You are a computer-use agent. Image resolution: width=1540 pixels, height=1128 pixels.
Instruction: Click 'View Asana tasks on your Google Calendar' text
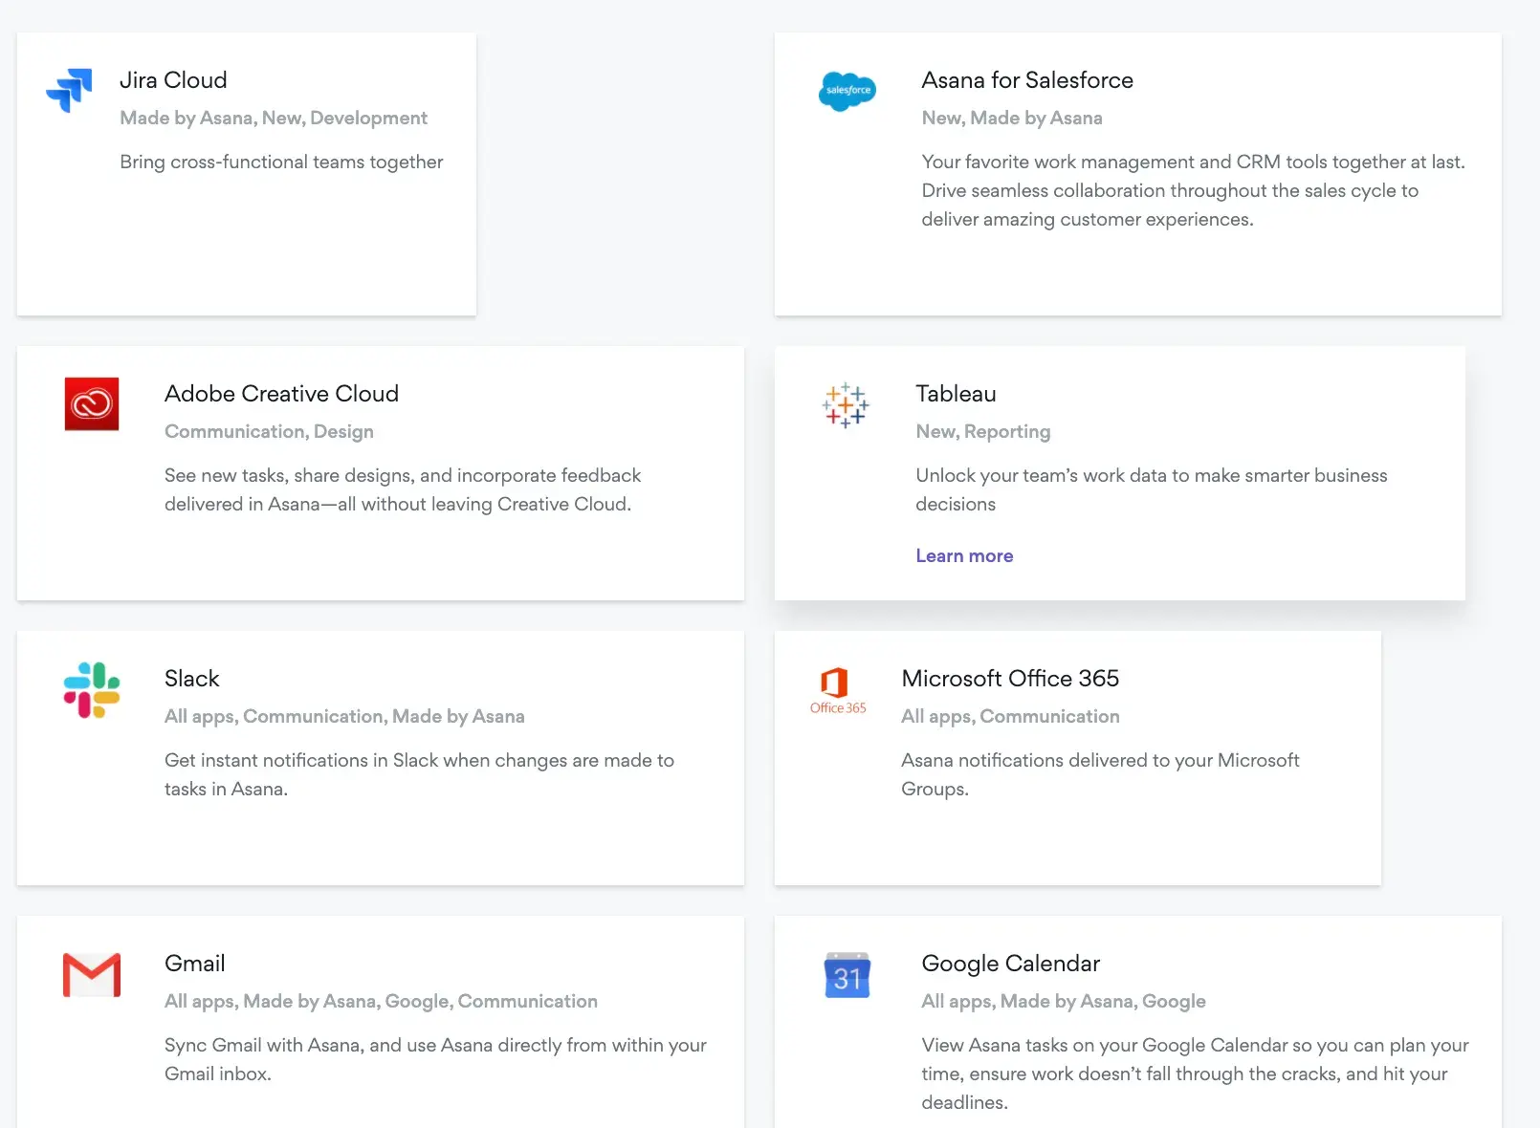pyautogui.click(x=1195, y=1074)
